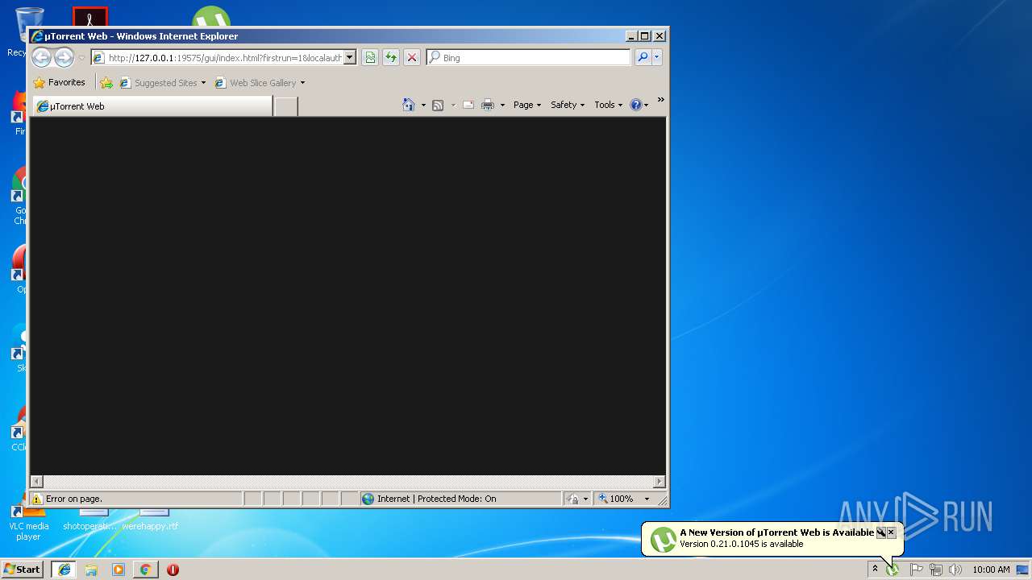This screenshot has width=1032, height=580.
Task: Click the µTorrent tray icon
Action: pyautogui.click(x=893, y=570)
